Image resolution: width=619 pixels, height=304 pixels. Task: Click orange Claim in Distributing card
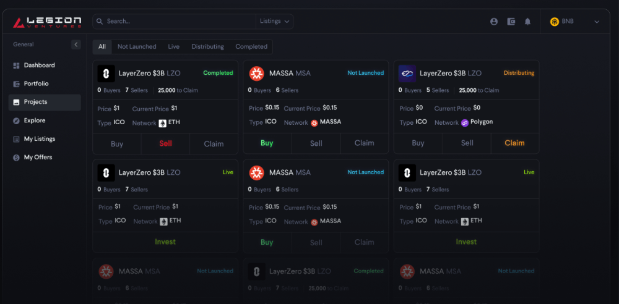(x=515, y=143)
